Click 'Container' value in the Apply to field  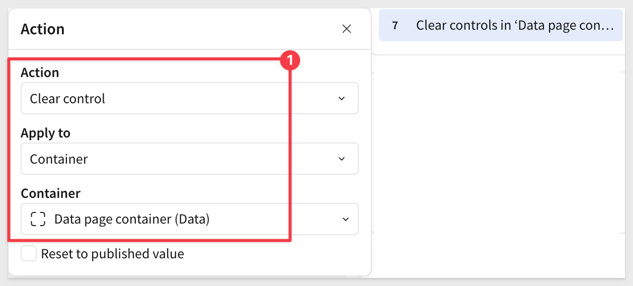click(x=59, y=159)
